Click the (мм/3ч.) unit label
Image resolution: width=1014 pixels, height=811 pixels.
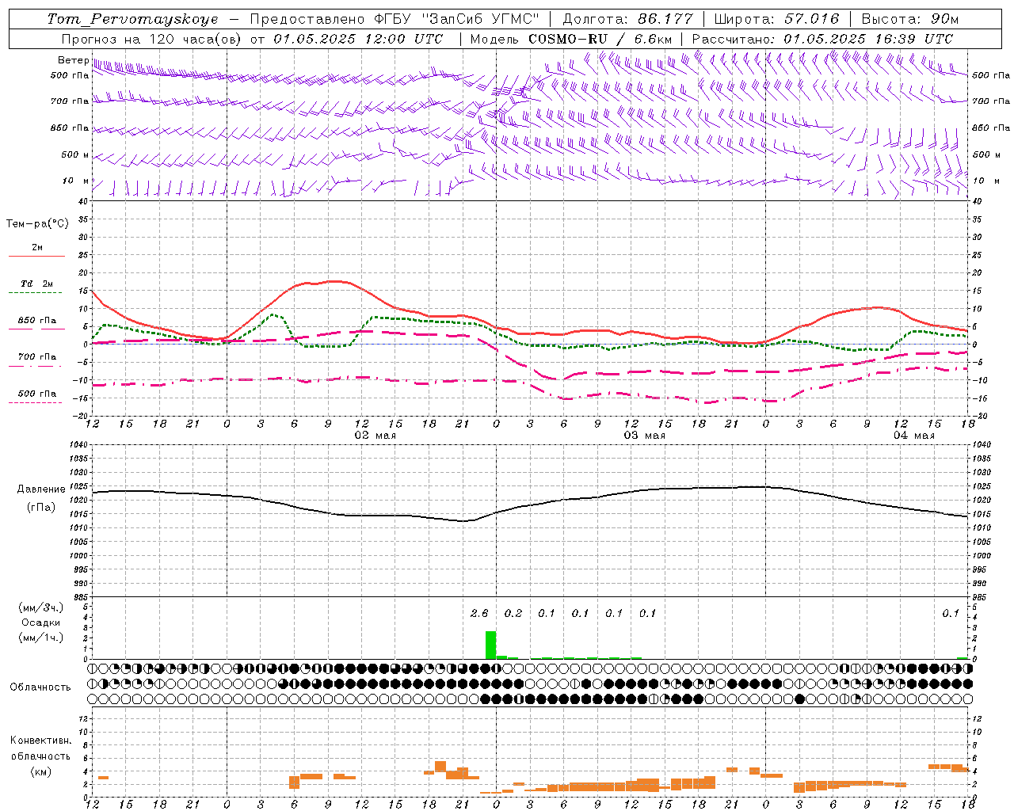(x=41, y=607)
